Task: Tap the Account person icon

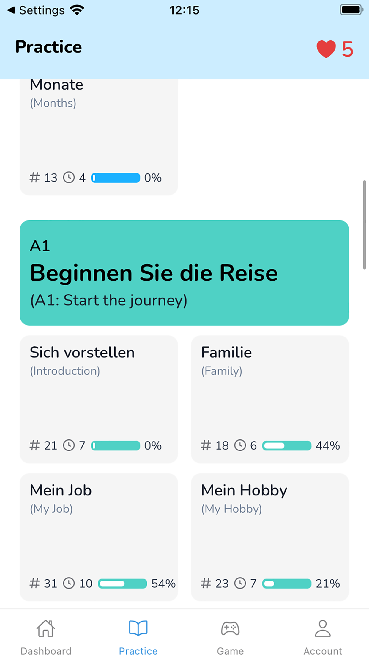Action: 323,628
